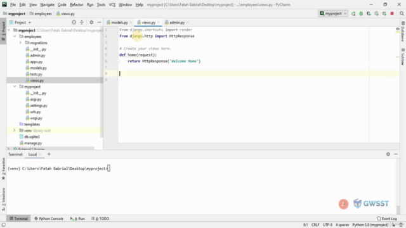Open the VCS menu
The image size is (406, 228).
112,4
